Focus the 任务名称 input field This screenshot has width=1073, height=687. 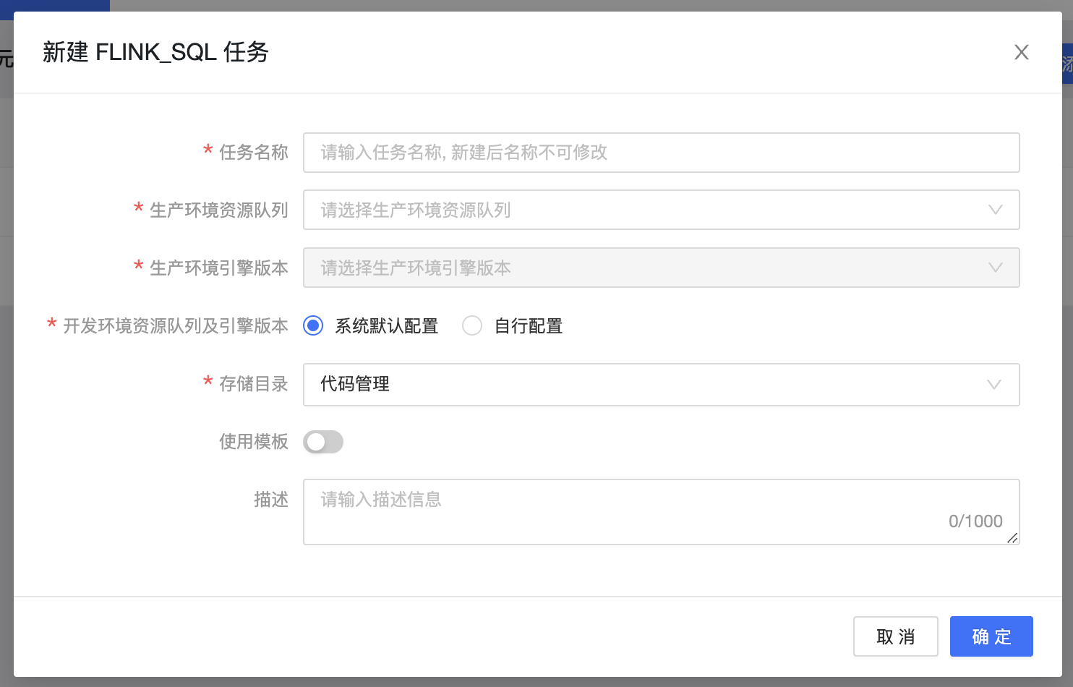coord(661,153)
